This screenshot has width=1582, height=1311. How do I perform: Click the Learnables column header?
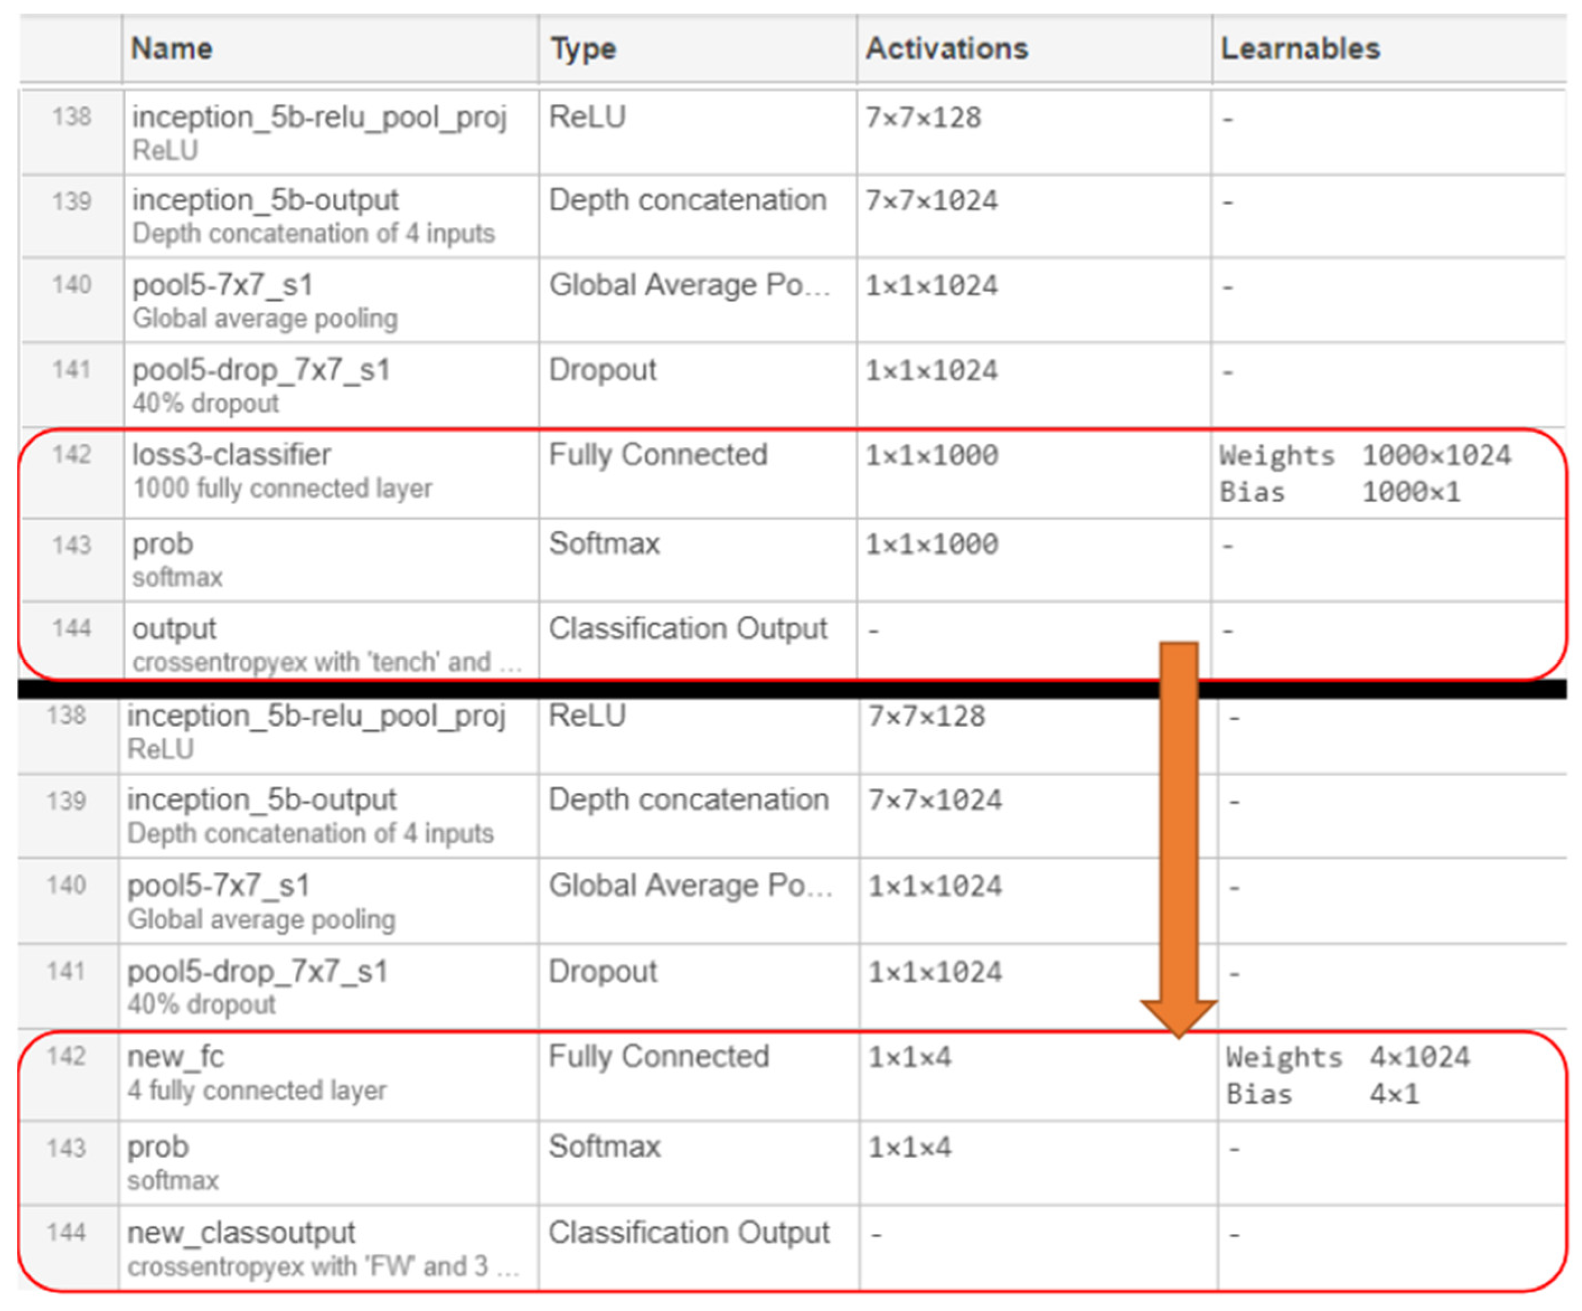tap(1300, 49)
